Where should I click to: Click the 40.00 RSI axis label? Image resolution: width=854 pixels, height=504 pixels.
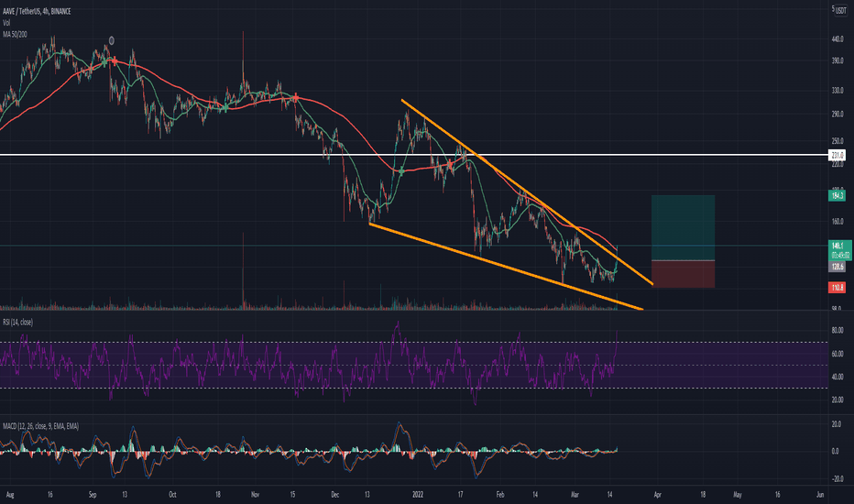838,377
